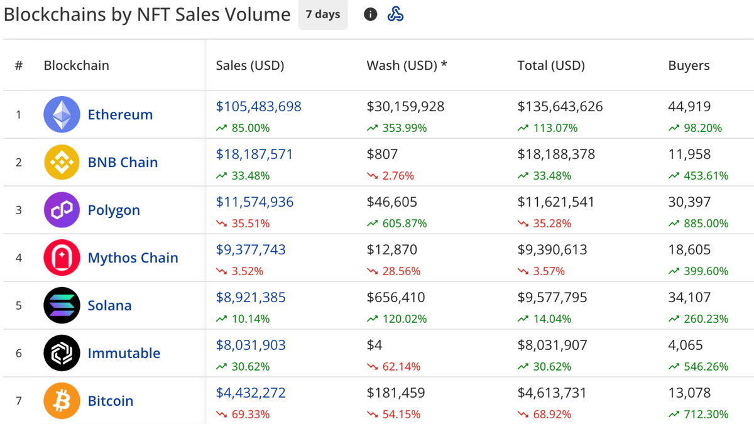Select Ethereum wash value $30,159,928
The width and height of the screenshot is (754, 424).
pos(405,107)
